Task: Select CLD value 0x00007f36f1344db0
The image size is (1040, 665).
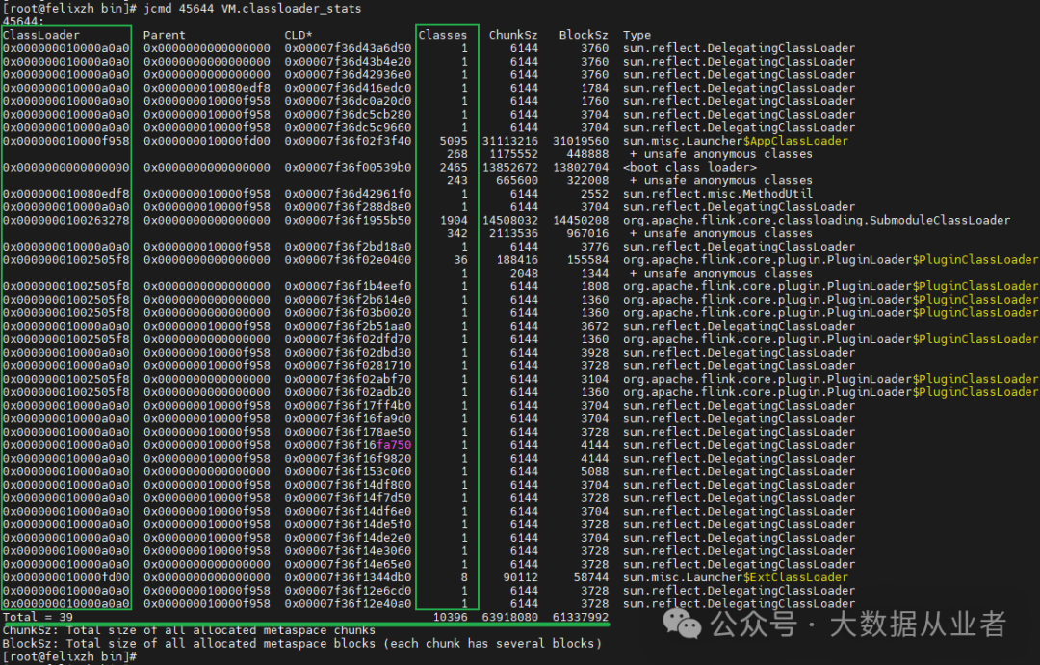Action: tap(348, 577)
